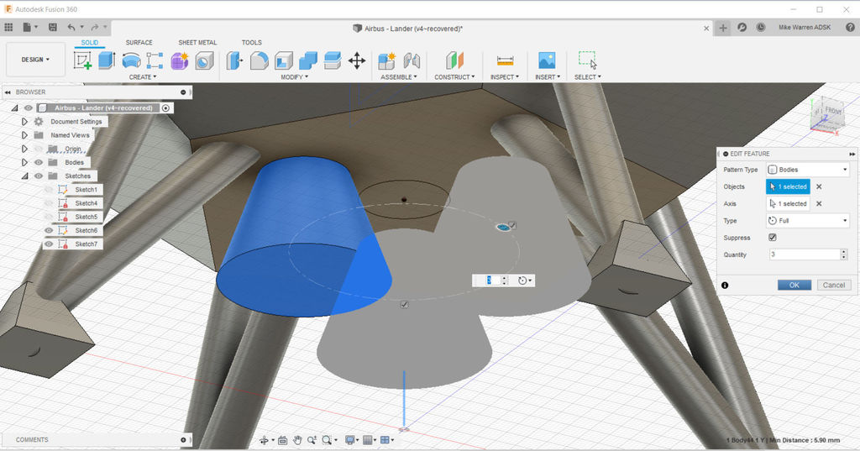The image size is (860, 451).
Task: Click the Move/Copy arrows icon
Action: click(x=357, y=60)
